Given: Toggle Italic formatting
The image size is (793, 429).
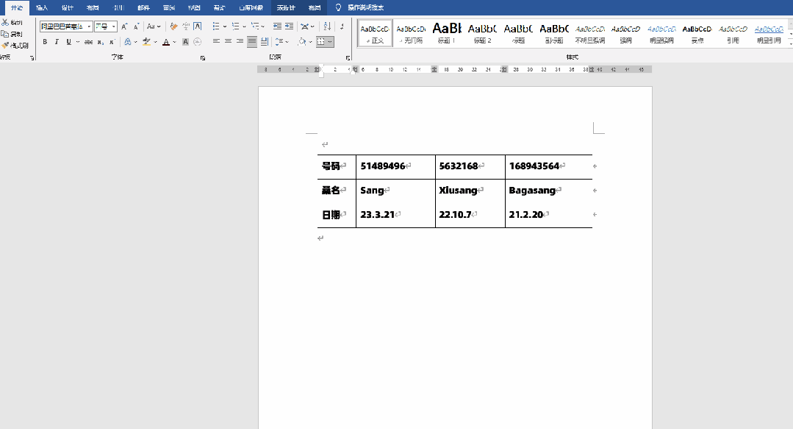Looking at the screenshot, I should [x=57, y=42].
